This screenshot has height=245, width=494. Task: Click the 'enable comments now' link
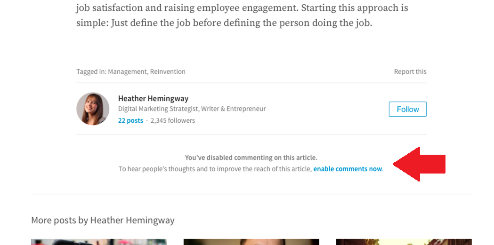[348, 169]
